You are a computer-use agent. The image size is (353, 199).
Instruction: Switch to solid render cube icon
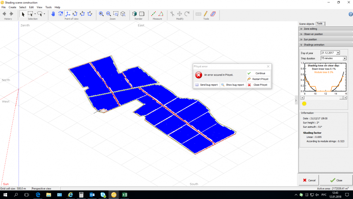[135, 14]
